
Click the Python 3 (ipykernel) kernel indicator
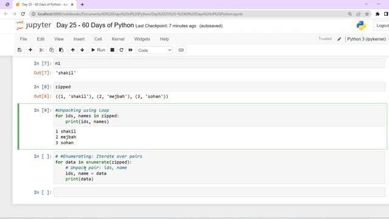[x=367, y=39]
